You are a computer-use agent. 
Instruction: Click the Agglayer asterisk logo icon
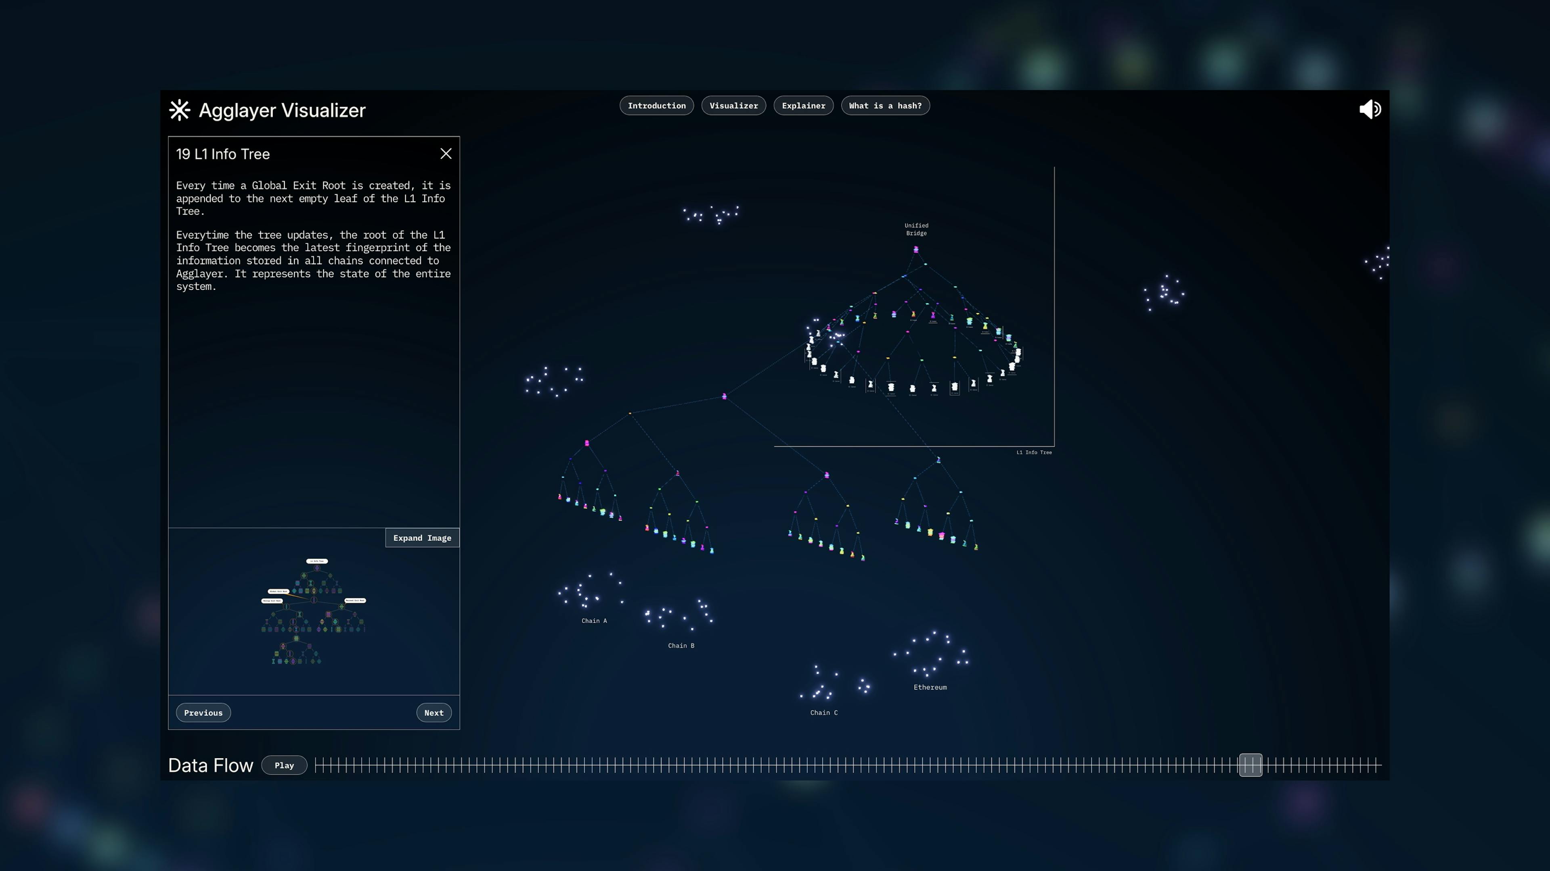[179, 110]
